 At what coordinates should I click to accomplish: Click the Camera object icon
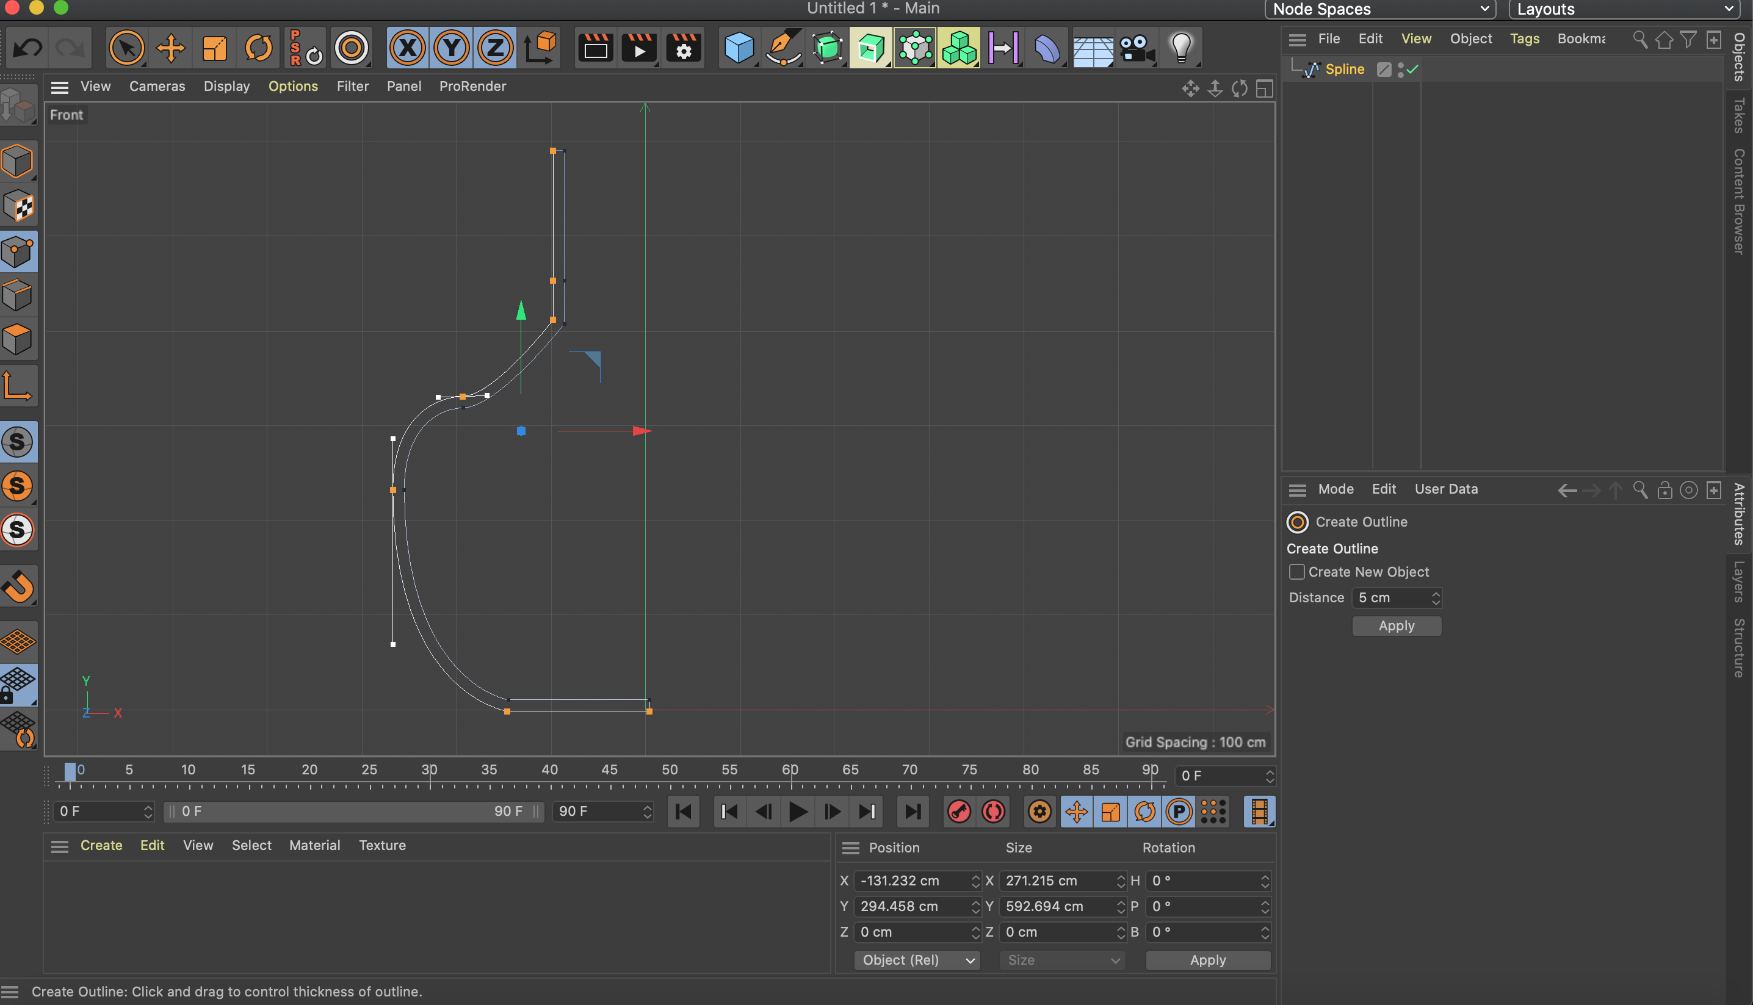(x=1136, y=48)
